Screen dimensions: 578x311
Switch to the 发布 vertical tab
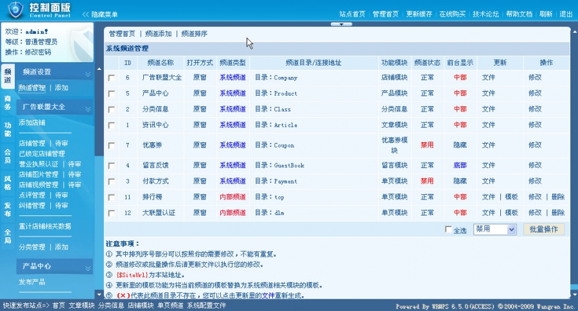tap(8, 209)
